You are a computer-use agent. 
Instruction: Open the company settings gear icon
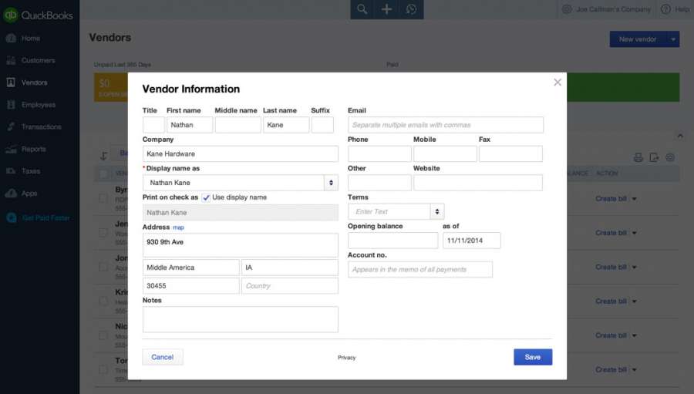[x=567, y=9]
